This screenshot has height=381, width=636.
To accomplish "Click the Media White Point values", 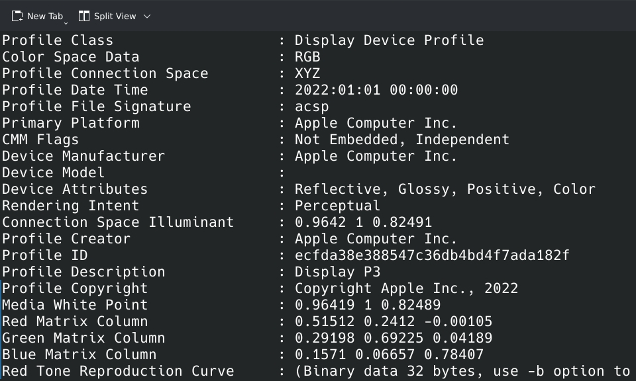I will click(367, 305).
